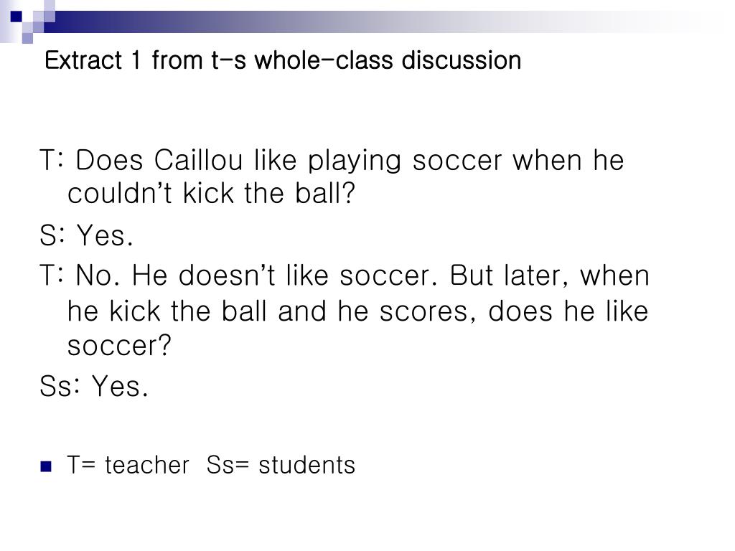Click the dark blue square in top-left decoration
The height and width of the screenshot is (551, 735).
(x=16, y=17)
